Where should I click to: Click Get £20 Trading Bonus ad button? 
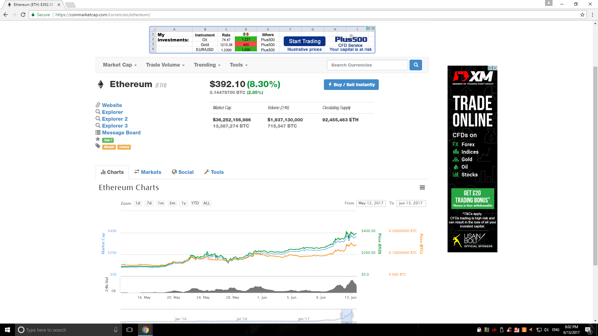(472, 198)
